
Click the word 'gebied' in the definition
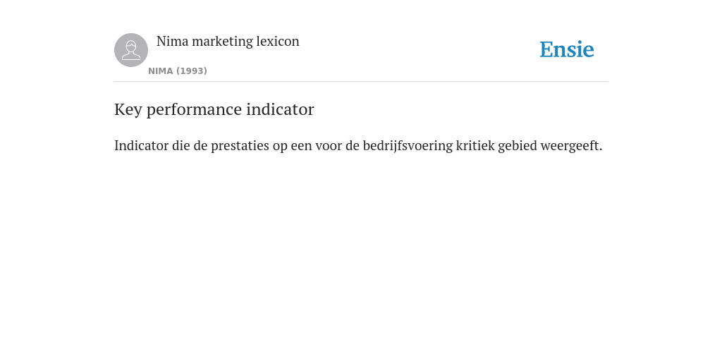tap(518, 146)
